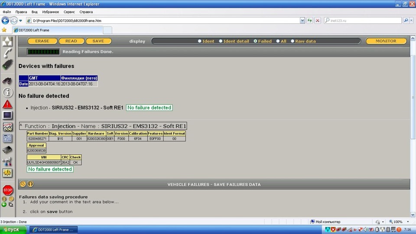Click part number cell 8200488271

click(x=37, y=139)
